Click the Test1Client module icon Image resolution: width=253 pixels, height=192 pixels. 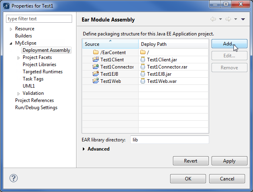[x=96, y=60]
